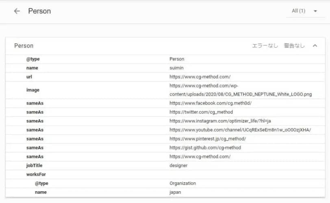
Task: Open the All (1) filter dropdown
Action: [305, 11]
